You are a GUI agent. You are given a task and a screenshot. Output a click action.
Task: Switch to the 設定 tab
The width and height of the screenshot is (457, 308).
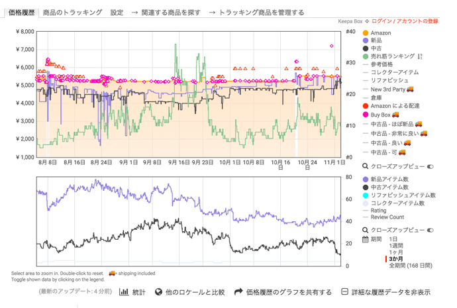pyautogui.click(x=117, y=12)
